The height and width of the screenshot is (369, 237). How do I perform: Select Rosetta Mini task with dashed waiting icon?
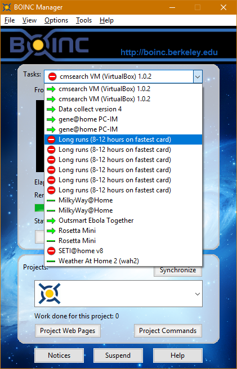(123, 241)
